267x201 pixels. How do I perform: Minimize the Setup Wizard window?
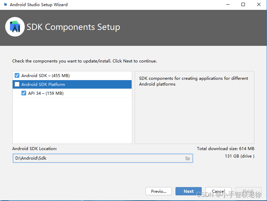click(x=228, y=5)
